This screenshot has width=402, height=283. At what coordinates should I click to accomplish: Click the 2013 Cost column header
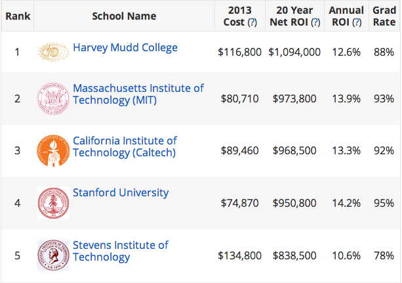[240, 16]
